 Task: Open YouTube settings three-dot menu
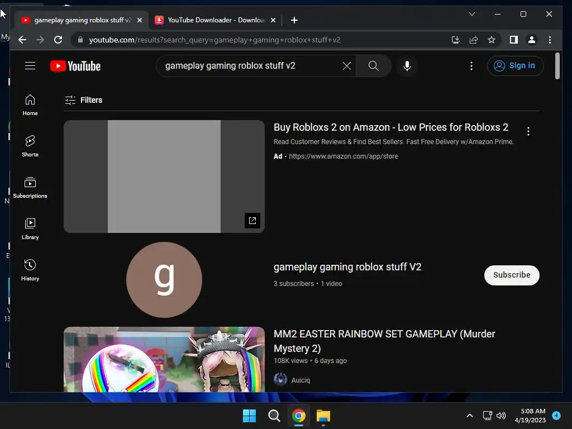pyautogui.click(x=471, y=66)
